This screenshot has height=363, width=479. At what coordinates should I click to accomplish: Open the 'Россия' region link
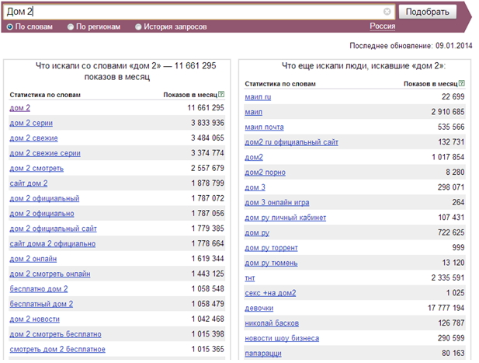382,26
